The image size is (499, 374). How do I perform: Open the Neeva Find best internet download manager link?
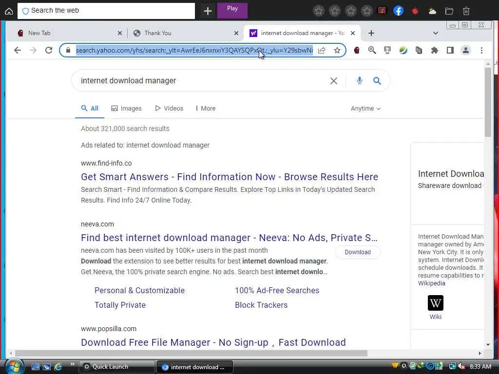coord(229,238)
